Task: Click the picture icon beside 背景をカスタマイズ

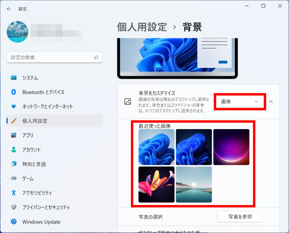Action: pyautogui.click(x=128, y=102)
